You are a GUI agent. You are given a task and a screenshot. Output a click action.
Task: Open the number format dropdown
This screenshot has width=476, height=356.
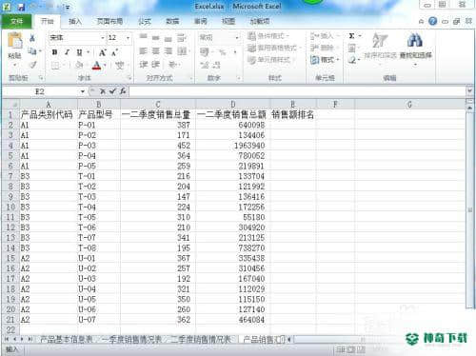point(236,38)
